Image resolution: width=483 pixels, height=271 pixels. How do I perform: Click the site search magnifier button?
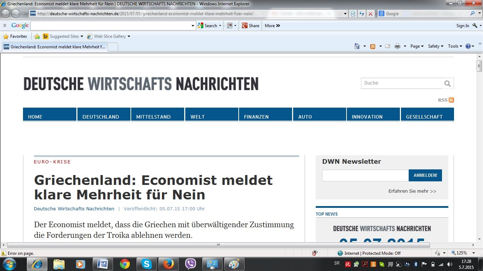pos(448,83)
